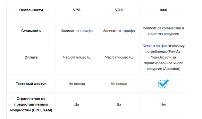
Task: Click the "Да" cell in VPS column
Action: [77, 104]
